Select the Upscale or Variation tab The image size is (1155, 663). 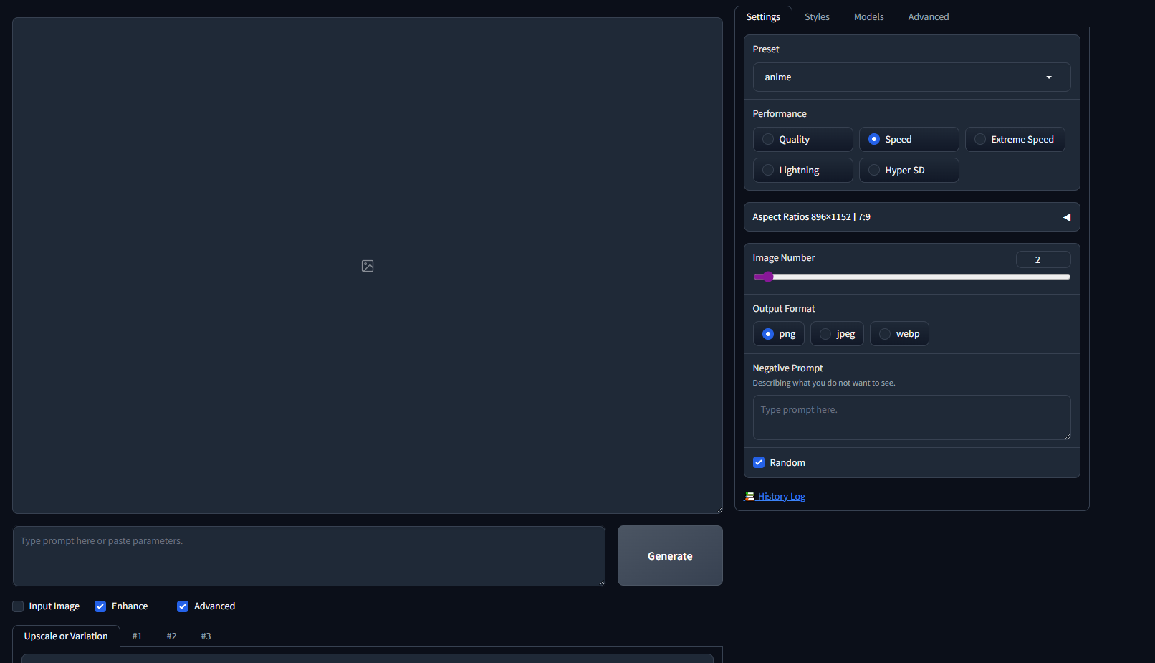pos(66,636)
